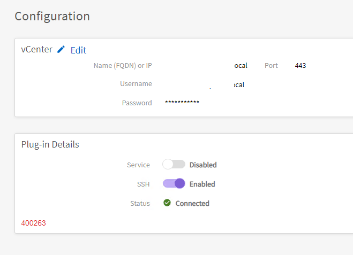
Task: Click the Enabled label next to SSH
Action: click(x=202, y=184)
